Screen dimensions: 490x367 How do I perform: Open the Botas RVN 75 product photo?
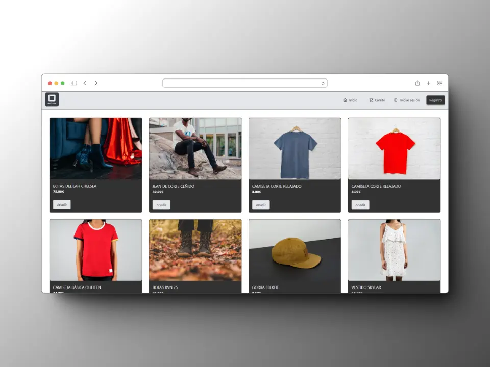[x=195, y=250]
